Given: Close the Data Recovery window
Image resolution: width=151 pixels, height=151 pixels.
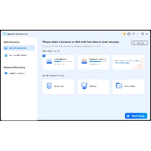Looking at the screenshot, I should pyautogui.click(x=147, y=34).
